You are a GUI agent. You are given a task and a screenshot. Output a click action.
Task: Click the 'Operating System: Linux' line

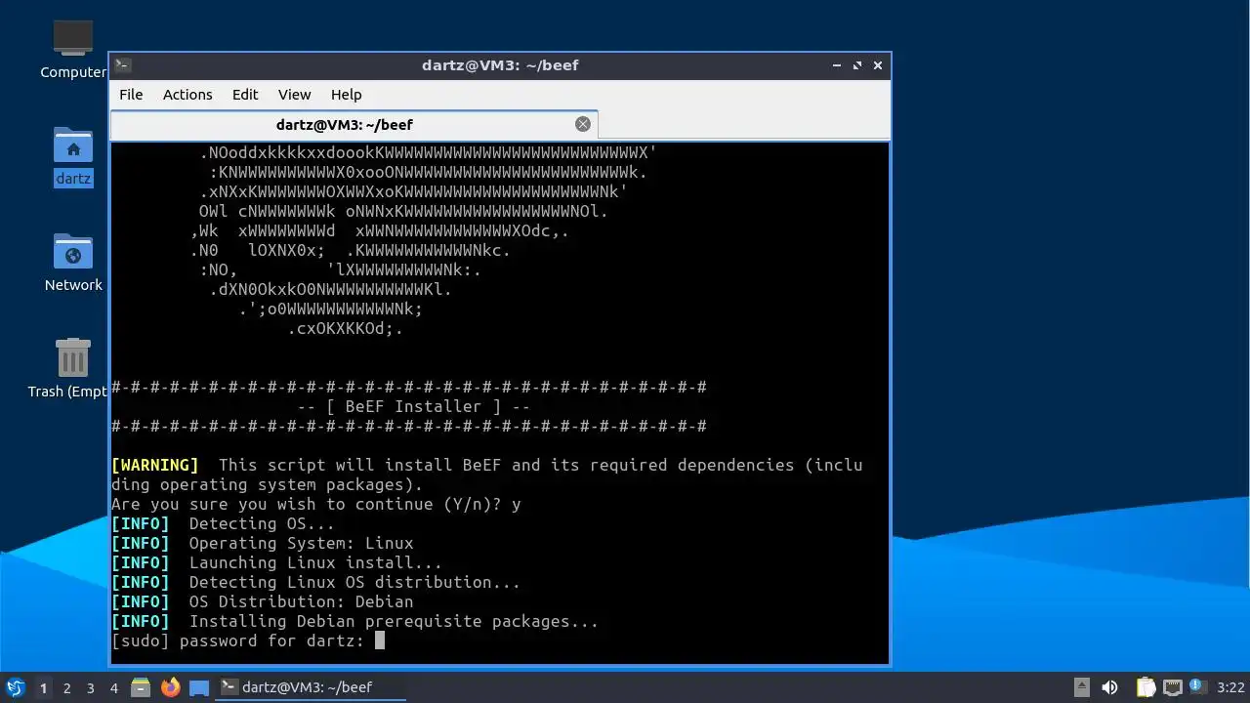pos(263,543)
